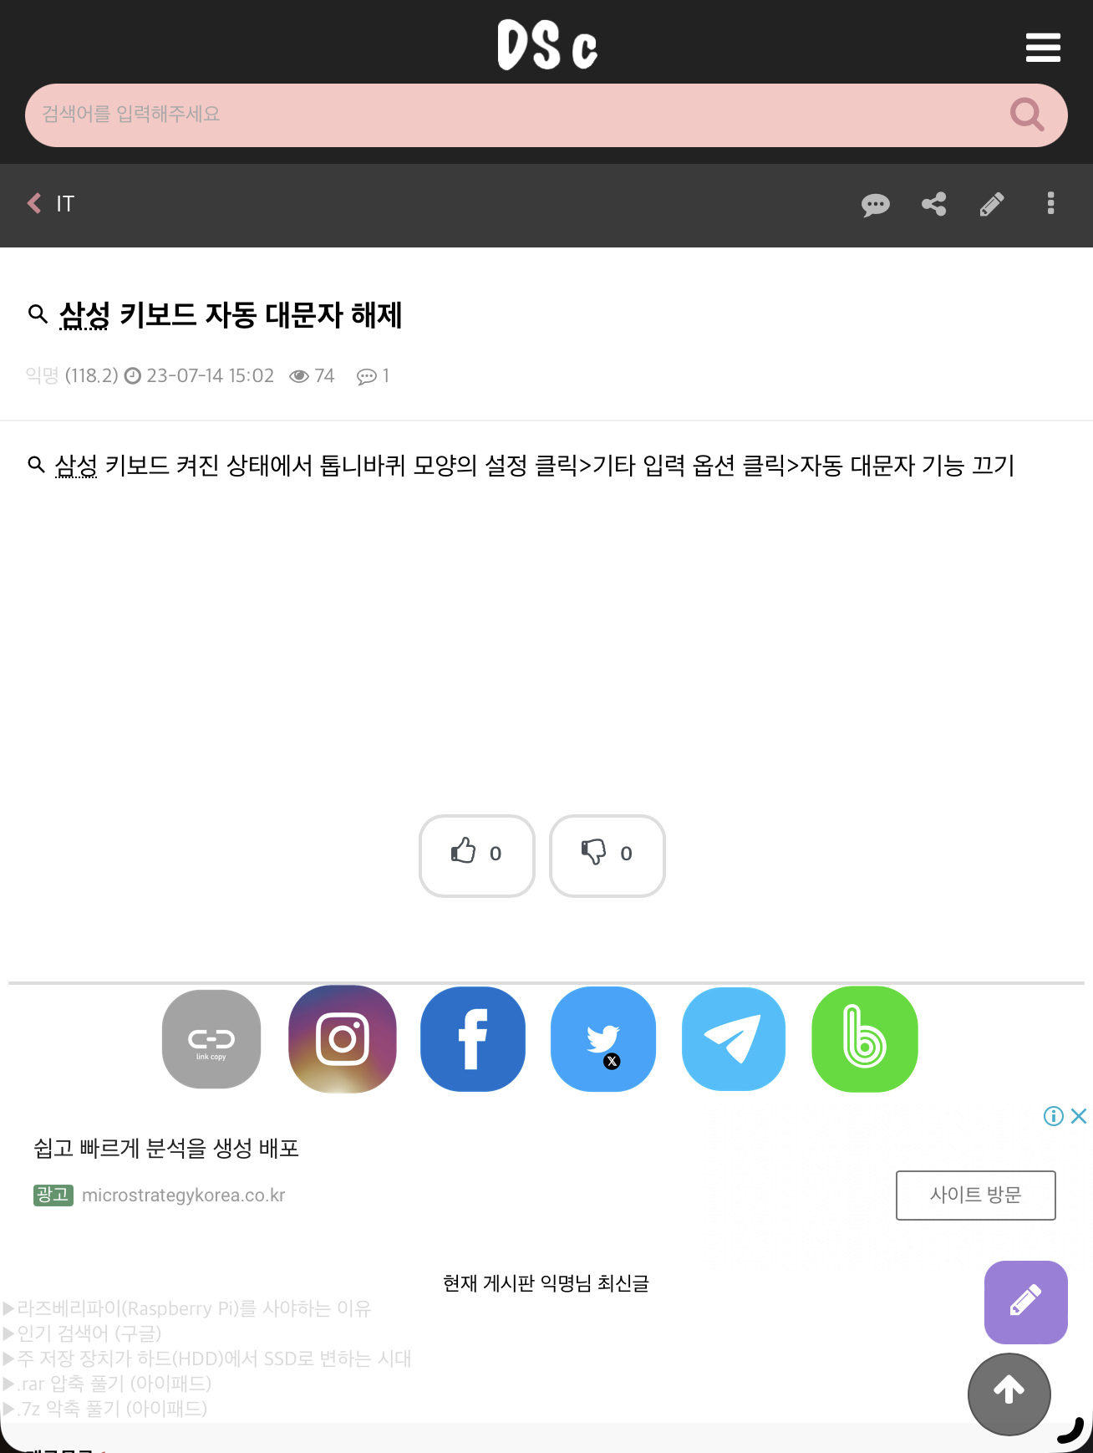Viewport: 1093px width, 1453px height.
Task: Share via the green Band icon
Action: (x=865, y=1039)
